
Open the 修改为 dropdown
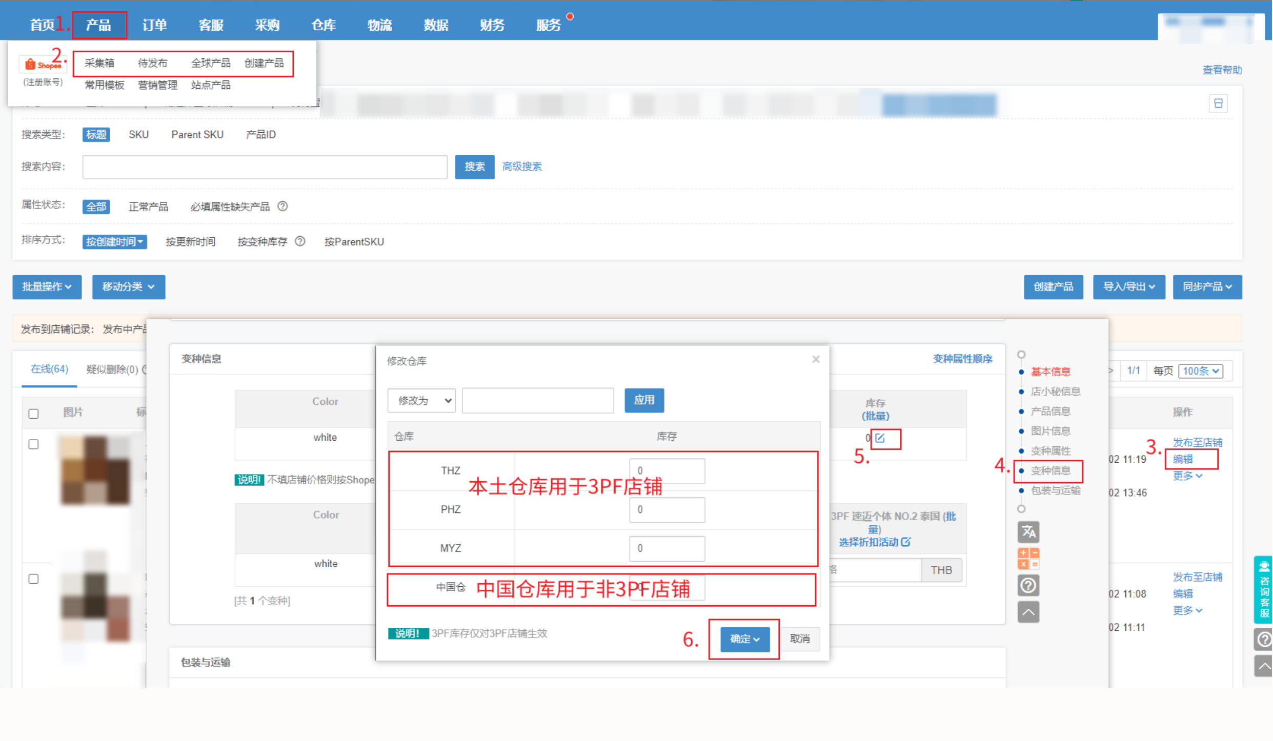coord(421,401)
